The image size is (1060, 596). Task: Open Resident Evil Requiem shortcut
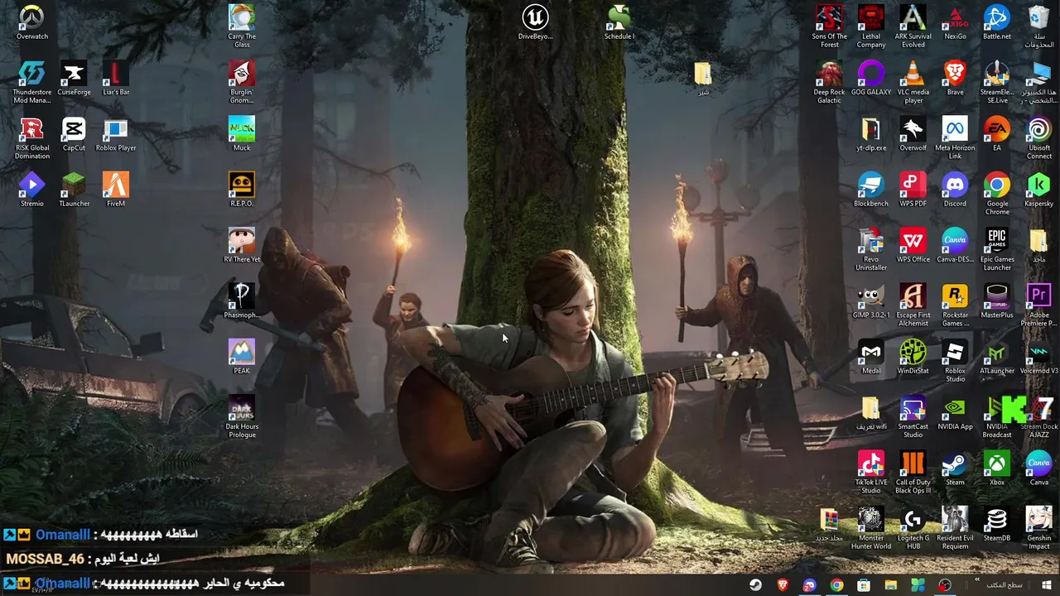(x=955, y=528)
